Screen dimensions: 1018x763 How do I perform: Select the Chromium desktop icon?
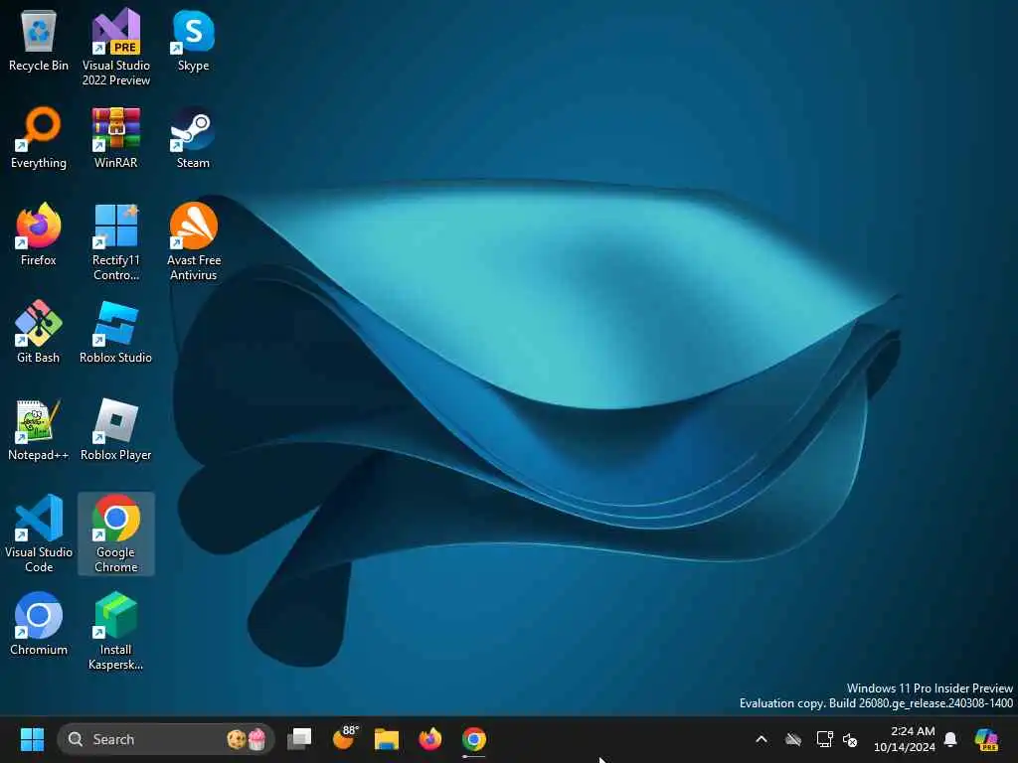pyautogui.click(x=39, y=624)
